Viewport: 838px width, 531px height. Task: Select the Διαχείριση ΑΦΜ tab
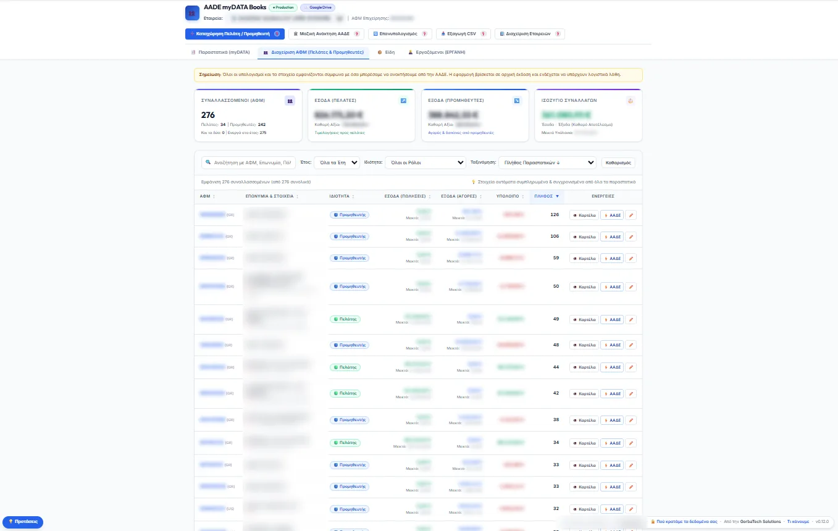[x=313, y=52]
